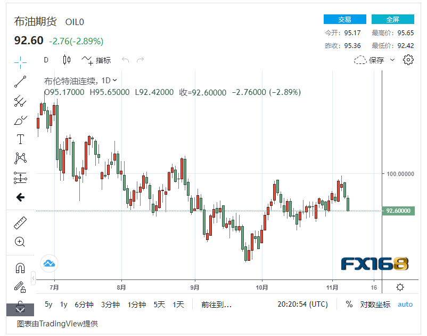
Task: Expand the 布伦特特油连续 legend chevron
Action: tap(115, 81)
